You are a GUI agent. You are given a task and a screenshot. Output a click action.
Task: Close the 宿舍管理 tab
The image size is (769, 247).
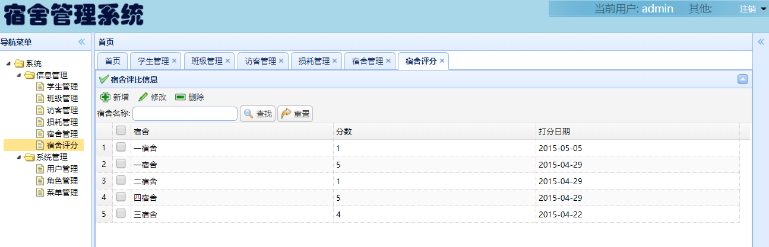coord(388,61)
